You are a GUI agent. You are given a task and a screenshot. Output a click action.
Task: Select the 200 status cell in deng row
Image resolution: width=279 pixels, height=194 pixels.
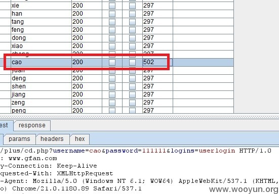(87, 78)
